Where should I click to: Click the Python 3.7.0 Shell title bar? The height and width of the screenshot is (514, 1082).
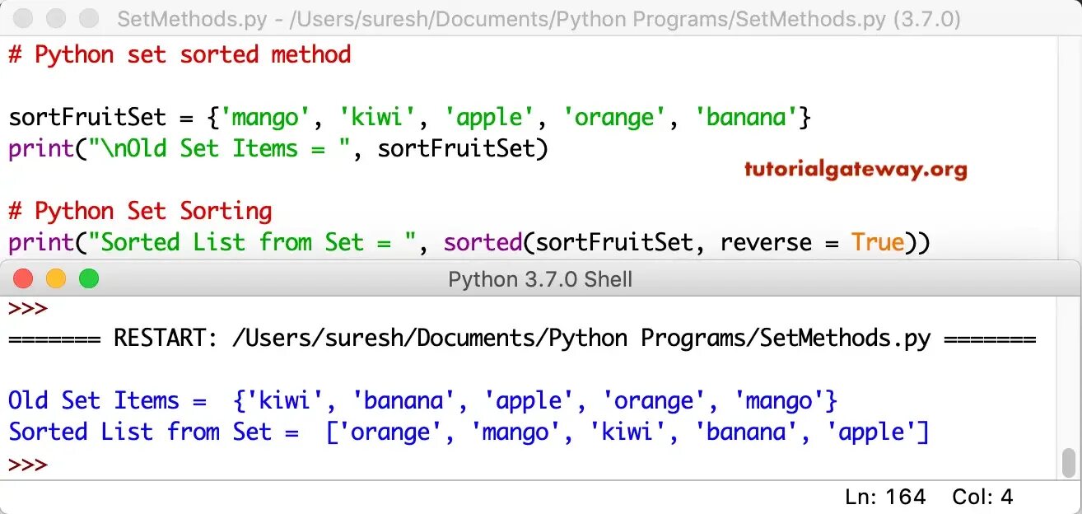coord(540,279)
